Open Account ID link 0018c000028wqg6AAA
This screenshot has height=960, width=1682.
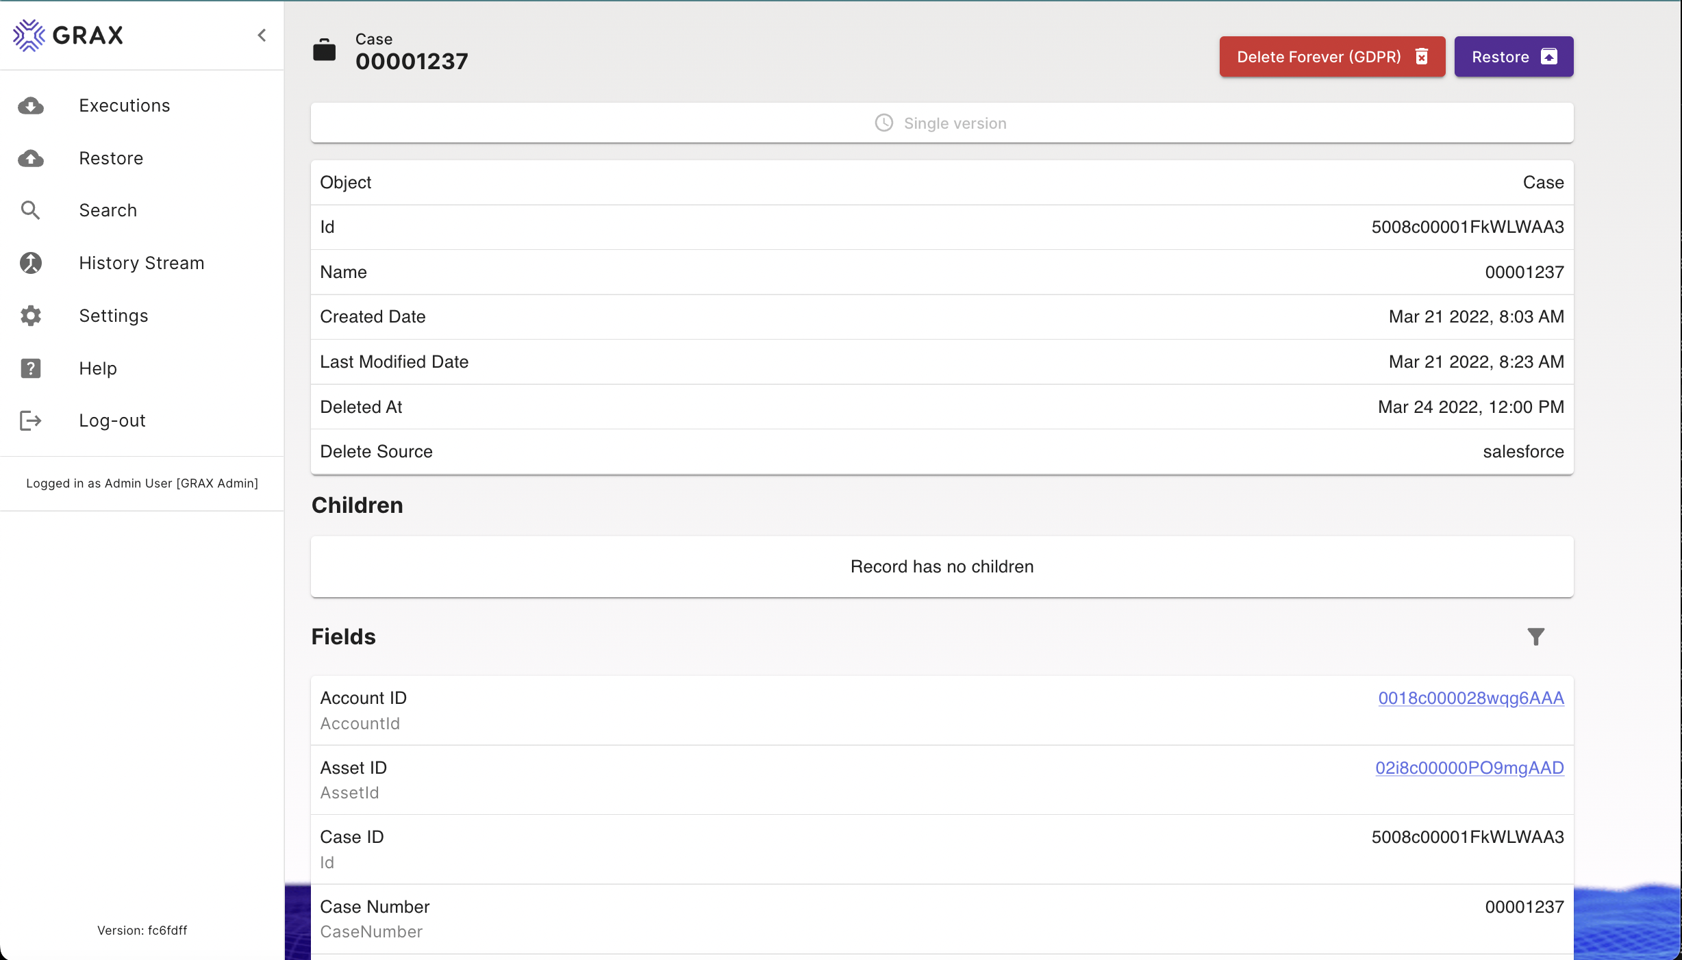(x=1471, y=698)
